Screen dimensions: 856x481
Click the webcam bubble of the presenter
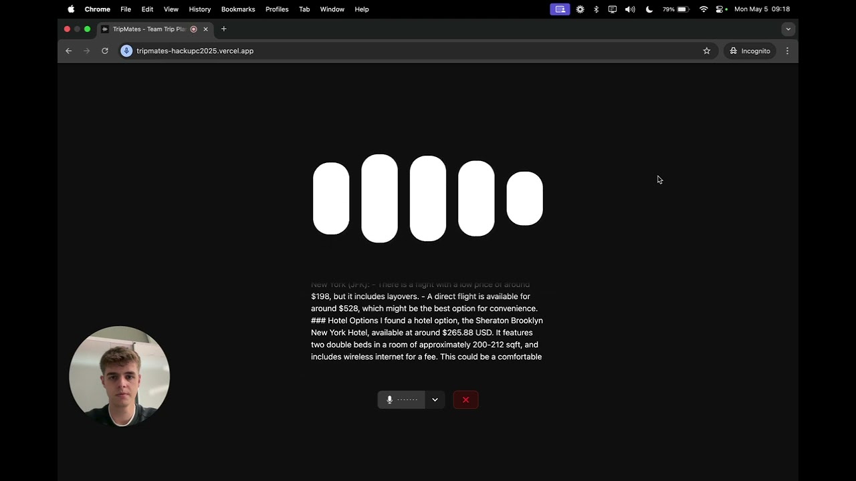119,376
